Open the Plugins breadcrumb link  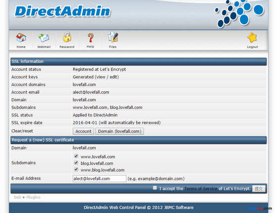[33, 197]
